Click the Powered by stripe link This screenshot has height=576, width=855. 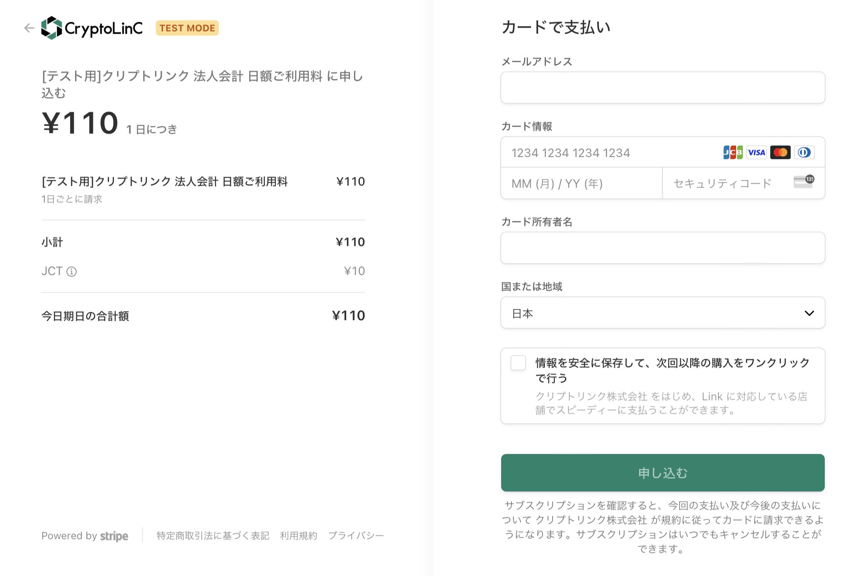tap(85, 536)
